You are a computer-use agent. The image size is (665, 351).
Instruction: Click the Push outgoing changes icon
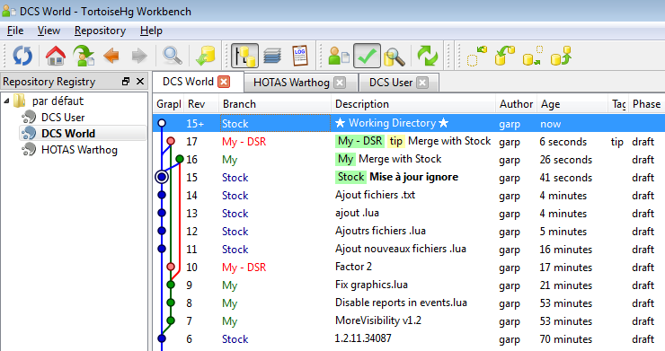pos(561,56)
